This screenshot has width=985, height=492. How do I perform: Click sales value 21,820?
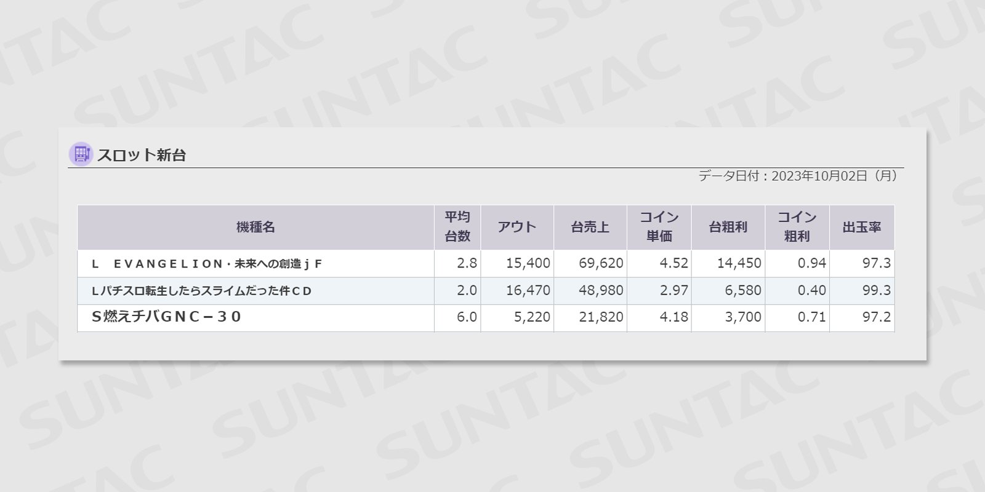tap(601, 317)
